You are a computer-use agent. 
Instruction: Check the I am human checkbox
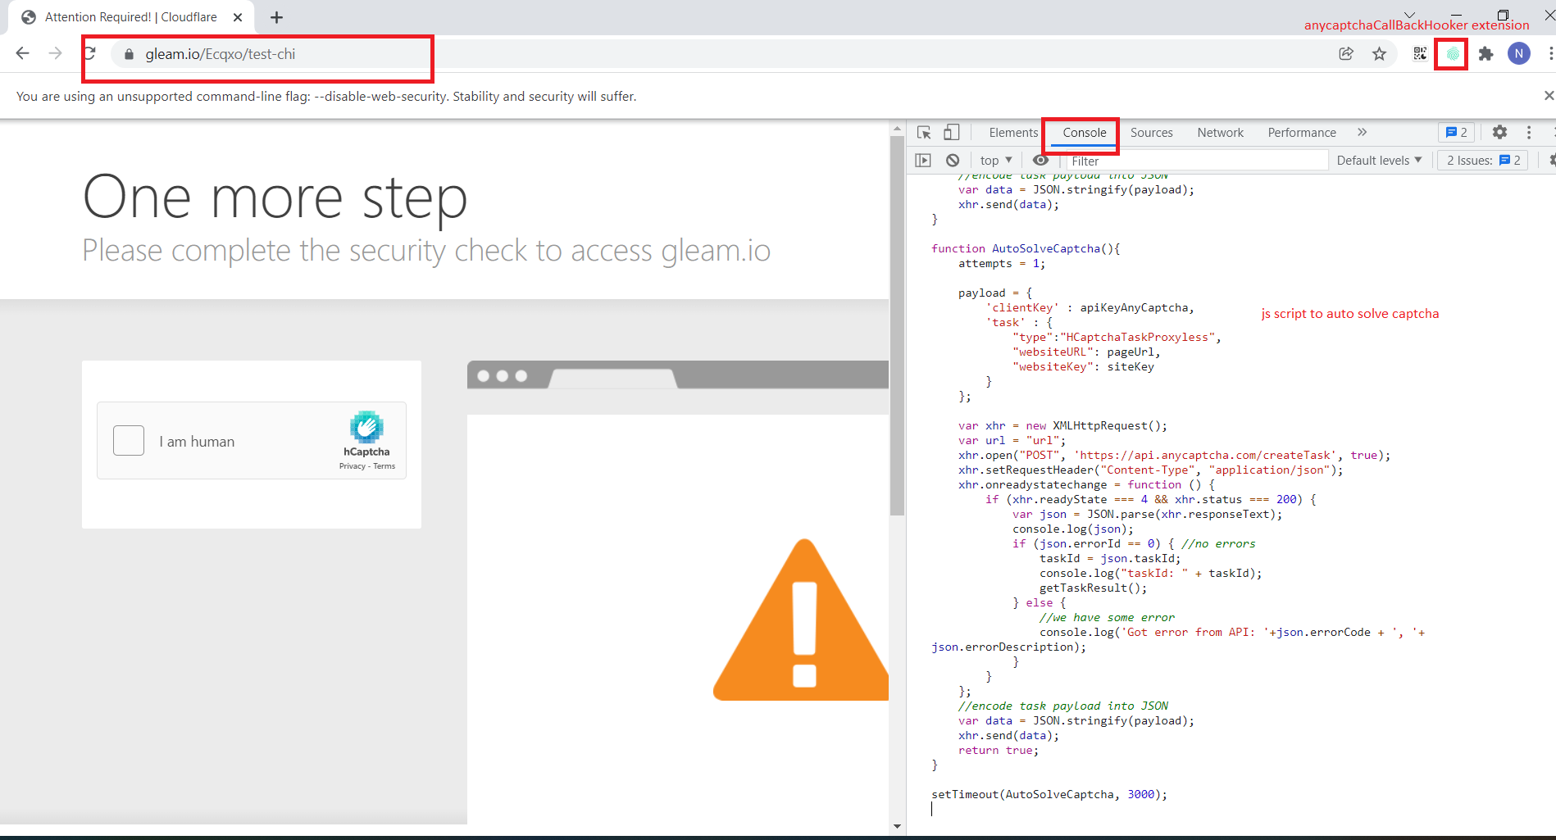point(129,441)
